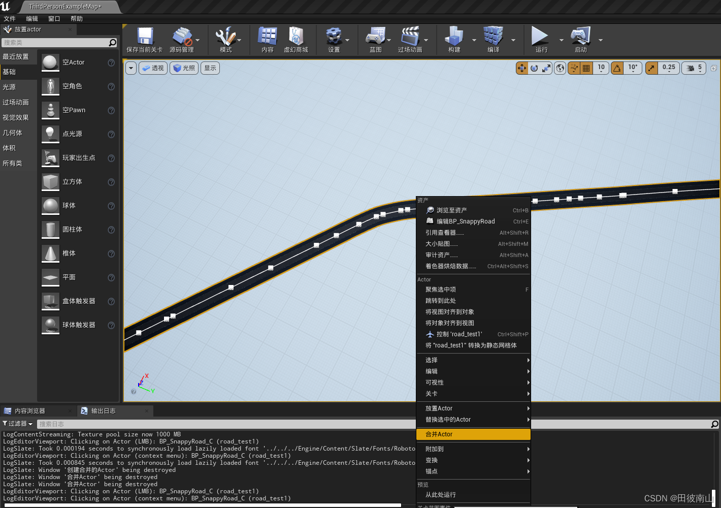This screenshot has width=721, height=508.
Task: Expand the Select (选择) submenu
Action: click(473, 360)
